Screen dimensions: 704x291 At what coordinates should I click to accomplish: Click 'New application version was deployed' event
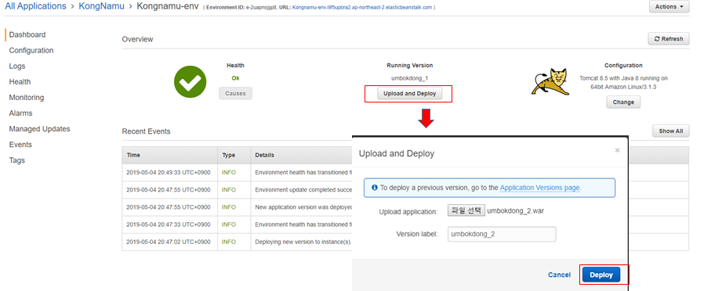[x=303, y=207]
